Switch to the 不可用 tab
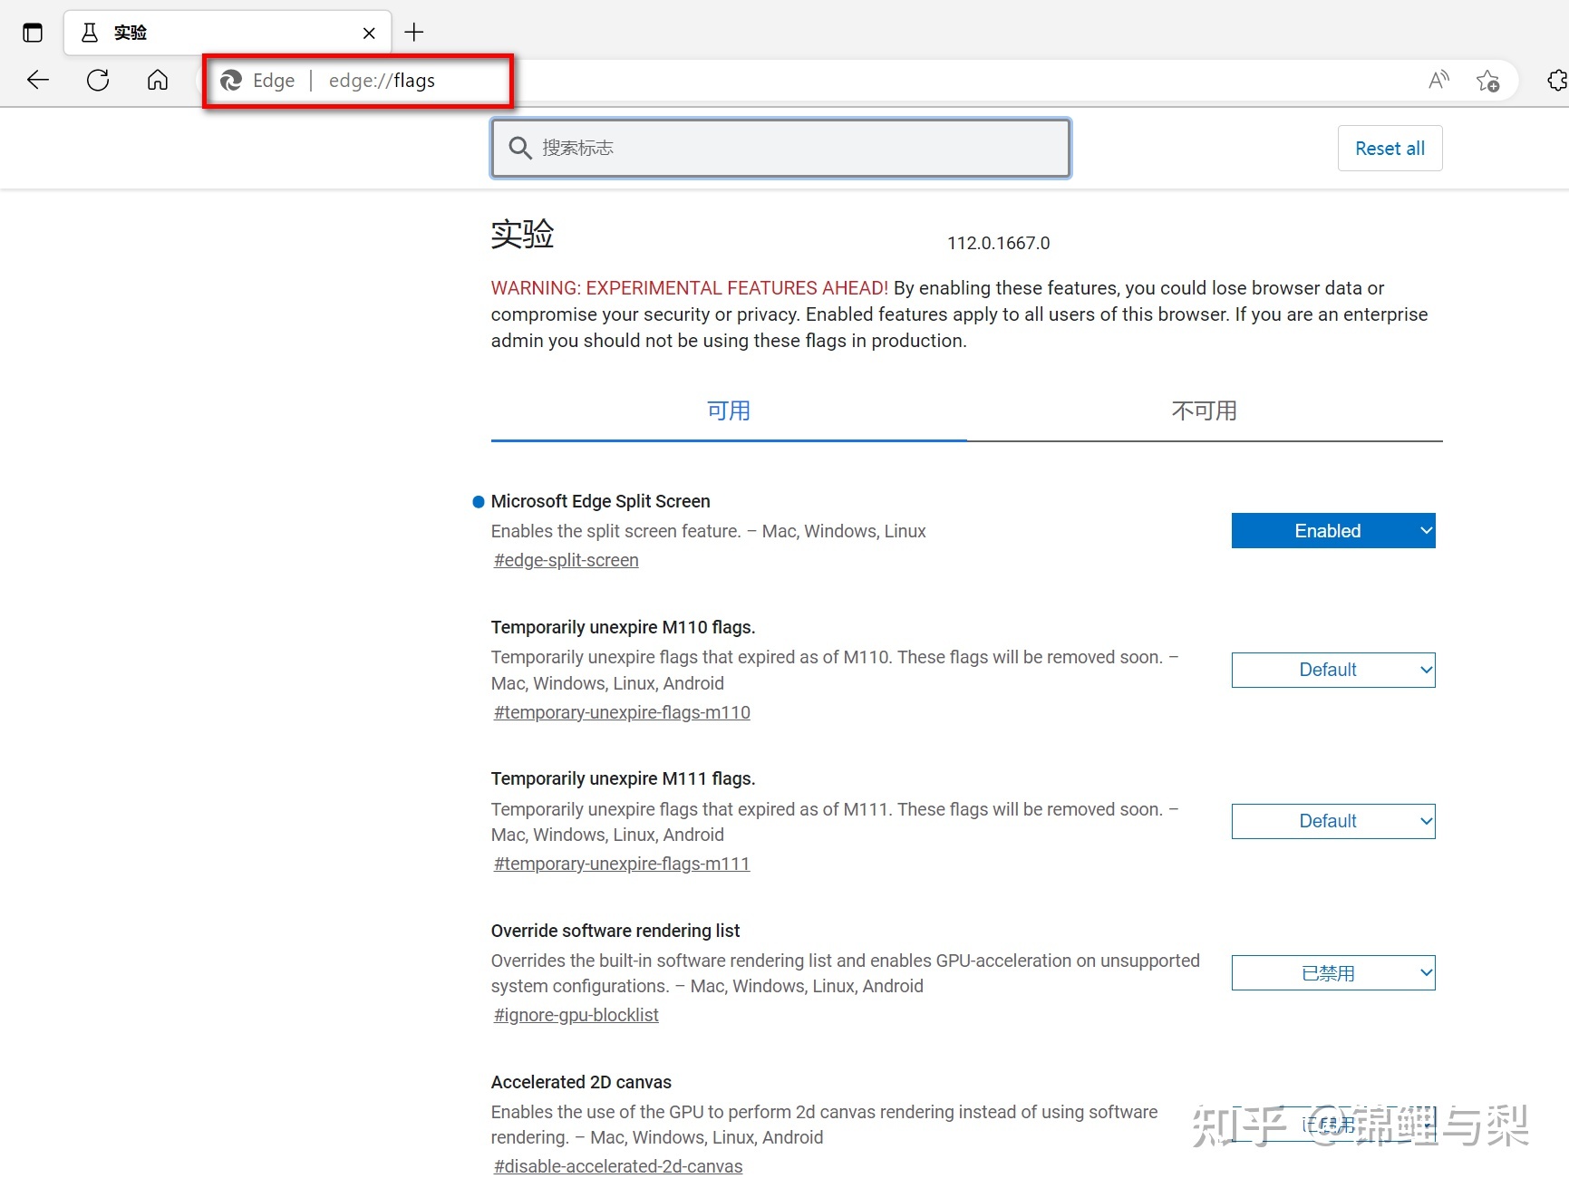Viewport: 1569px width, 1188px height. coord(1205,411)
